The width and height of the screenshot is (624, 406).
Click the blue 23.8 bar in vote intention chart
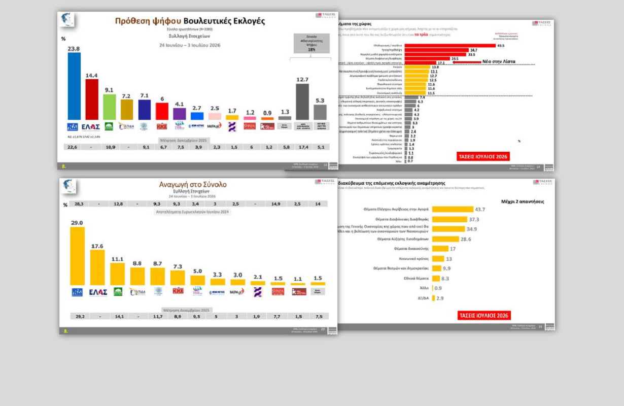(x=74, y=86)
